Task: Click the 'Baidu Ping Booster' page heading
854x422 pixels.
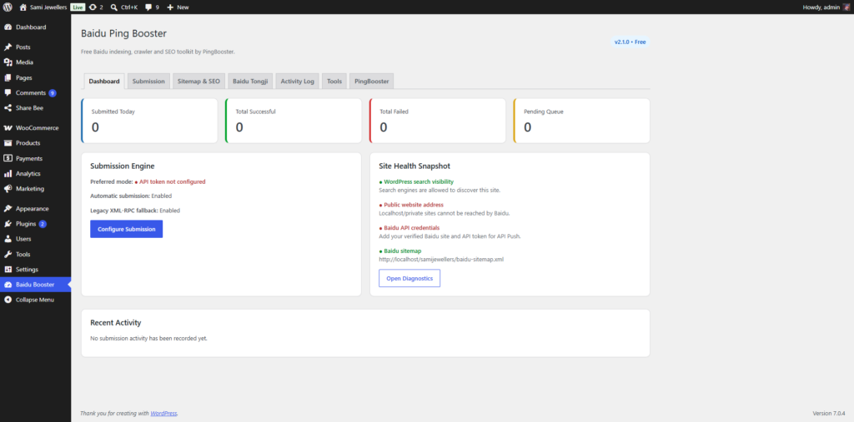Action: [123, 33]
